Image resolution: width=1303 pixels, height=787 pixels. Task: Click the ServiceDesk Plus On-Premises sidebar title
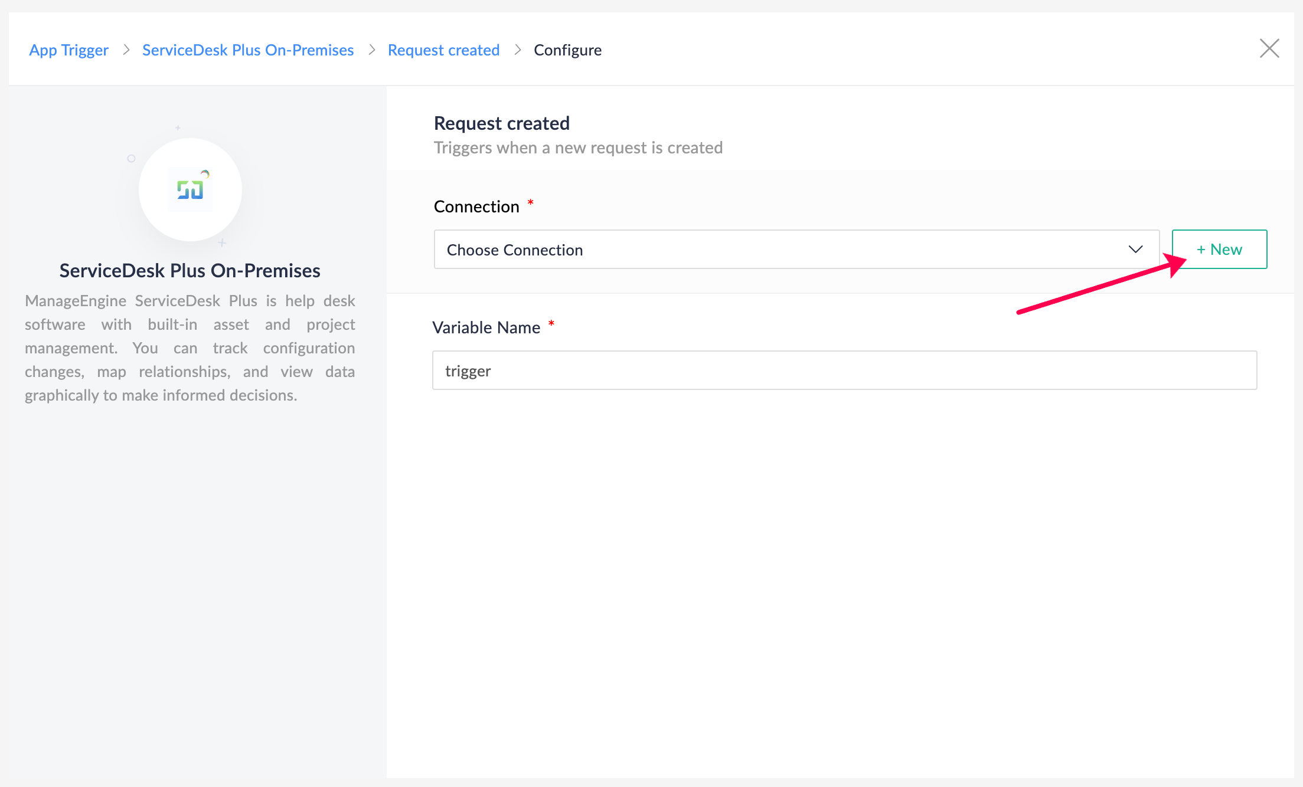190,271
